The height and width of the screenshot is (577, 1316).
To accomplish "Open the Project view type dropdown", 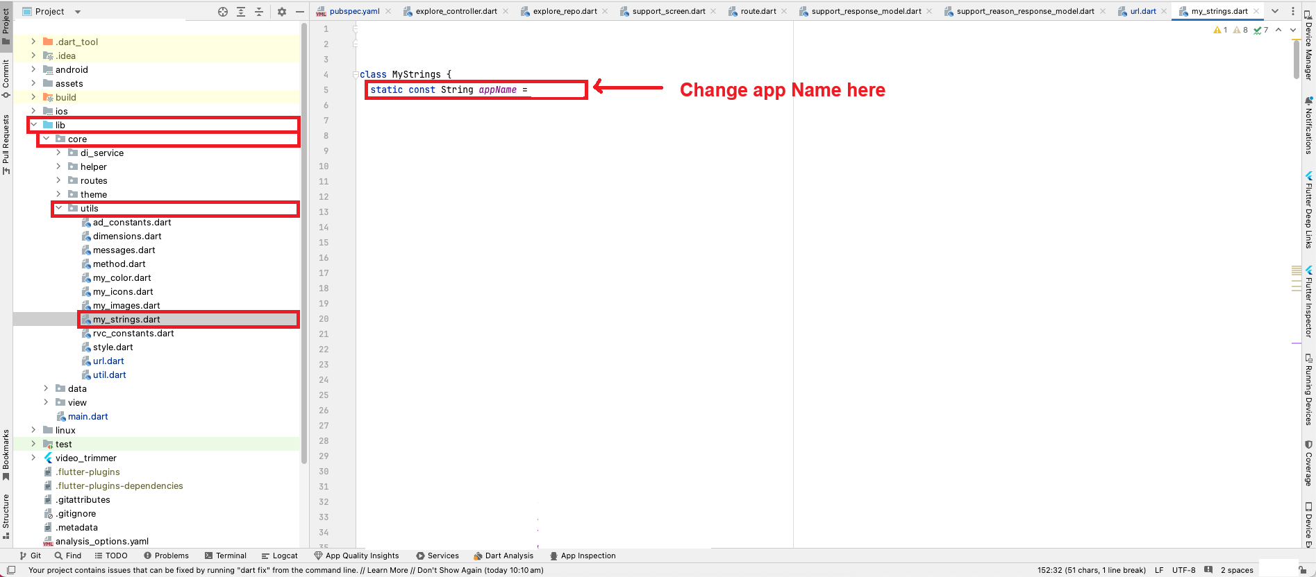I will [x=77, y=12].
